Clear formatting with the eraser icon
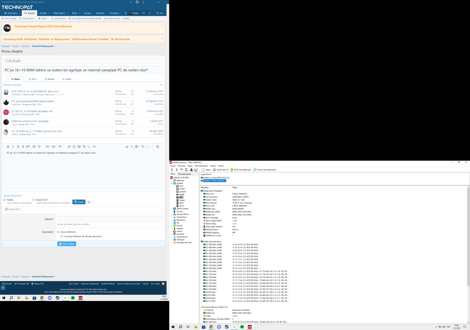The width and height of the screenshot is (470, 330). click(127, 147)
